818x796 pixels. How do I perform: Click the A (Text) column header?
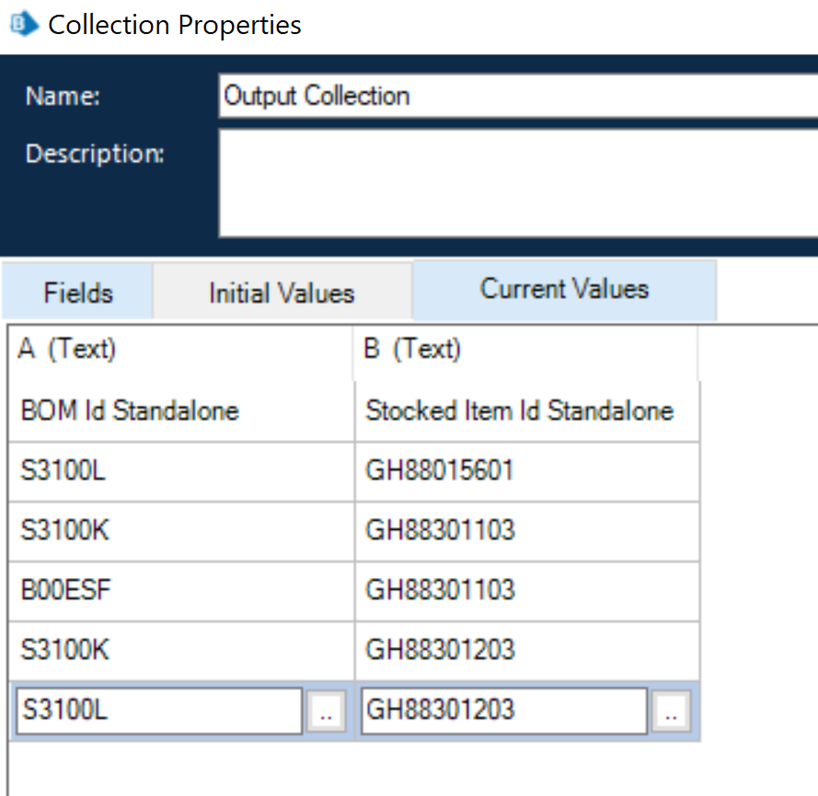181,350
